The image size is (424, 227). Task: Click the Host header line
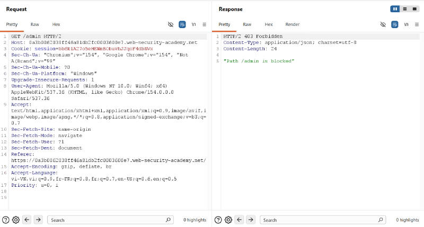click(x=104, y=42)
